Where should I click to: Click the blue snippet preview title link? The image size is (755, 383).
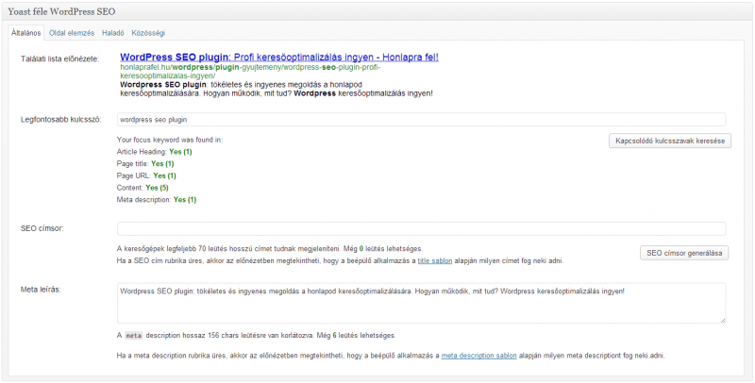(x=279, y=58)
